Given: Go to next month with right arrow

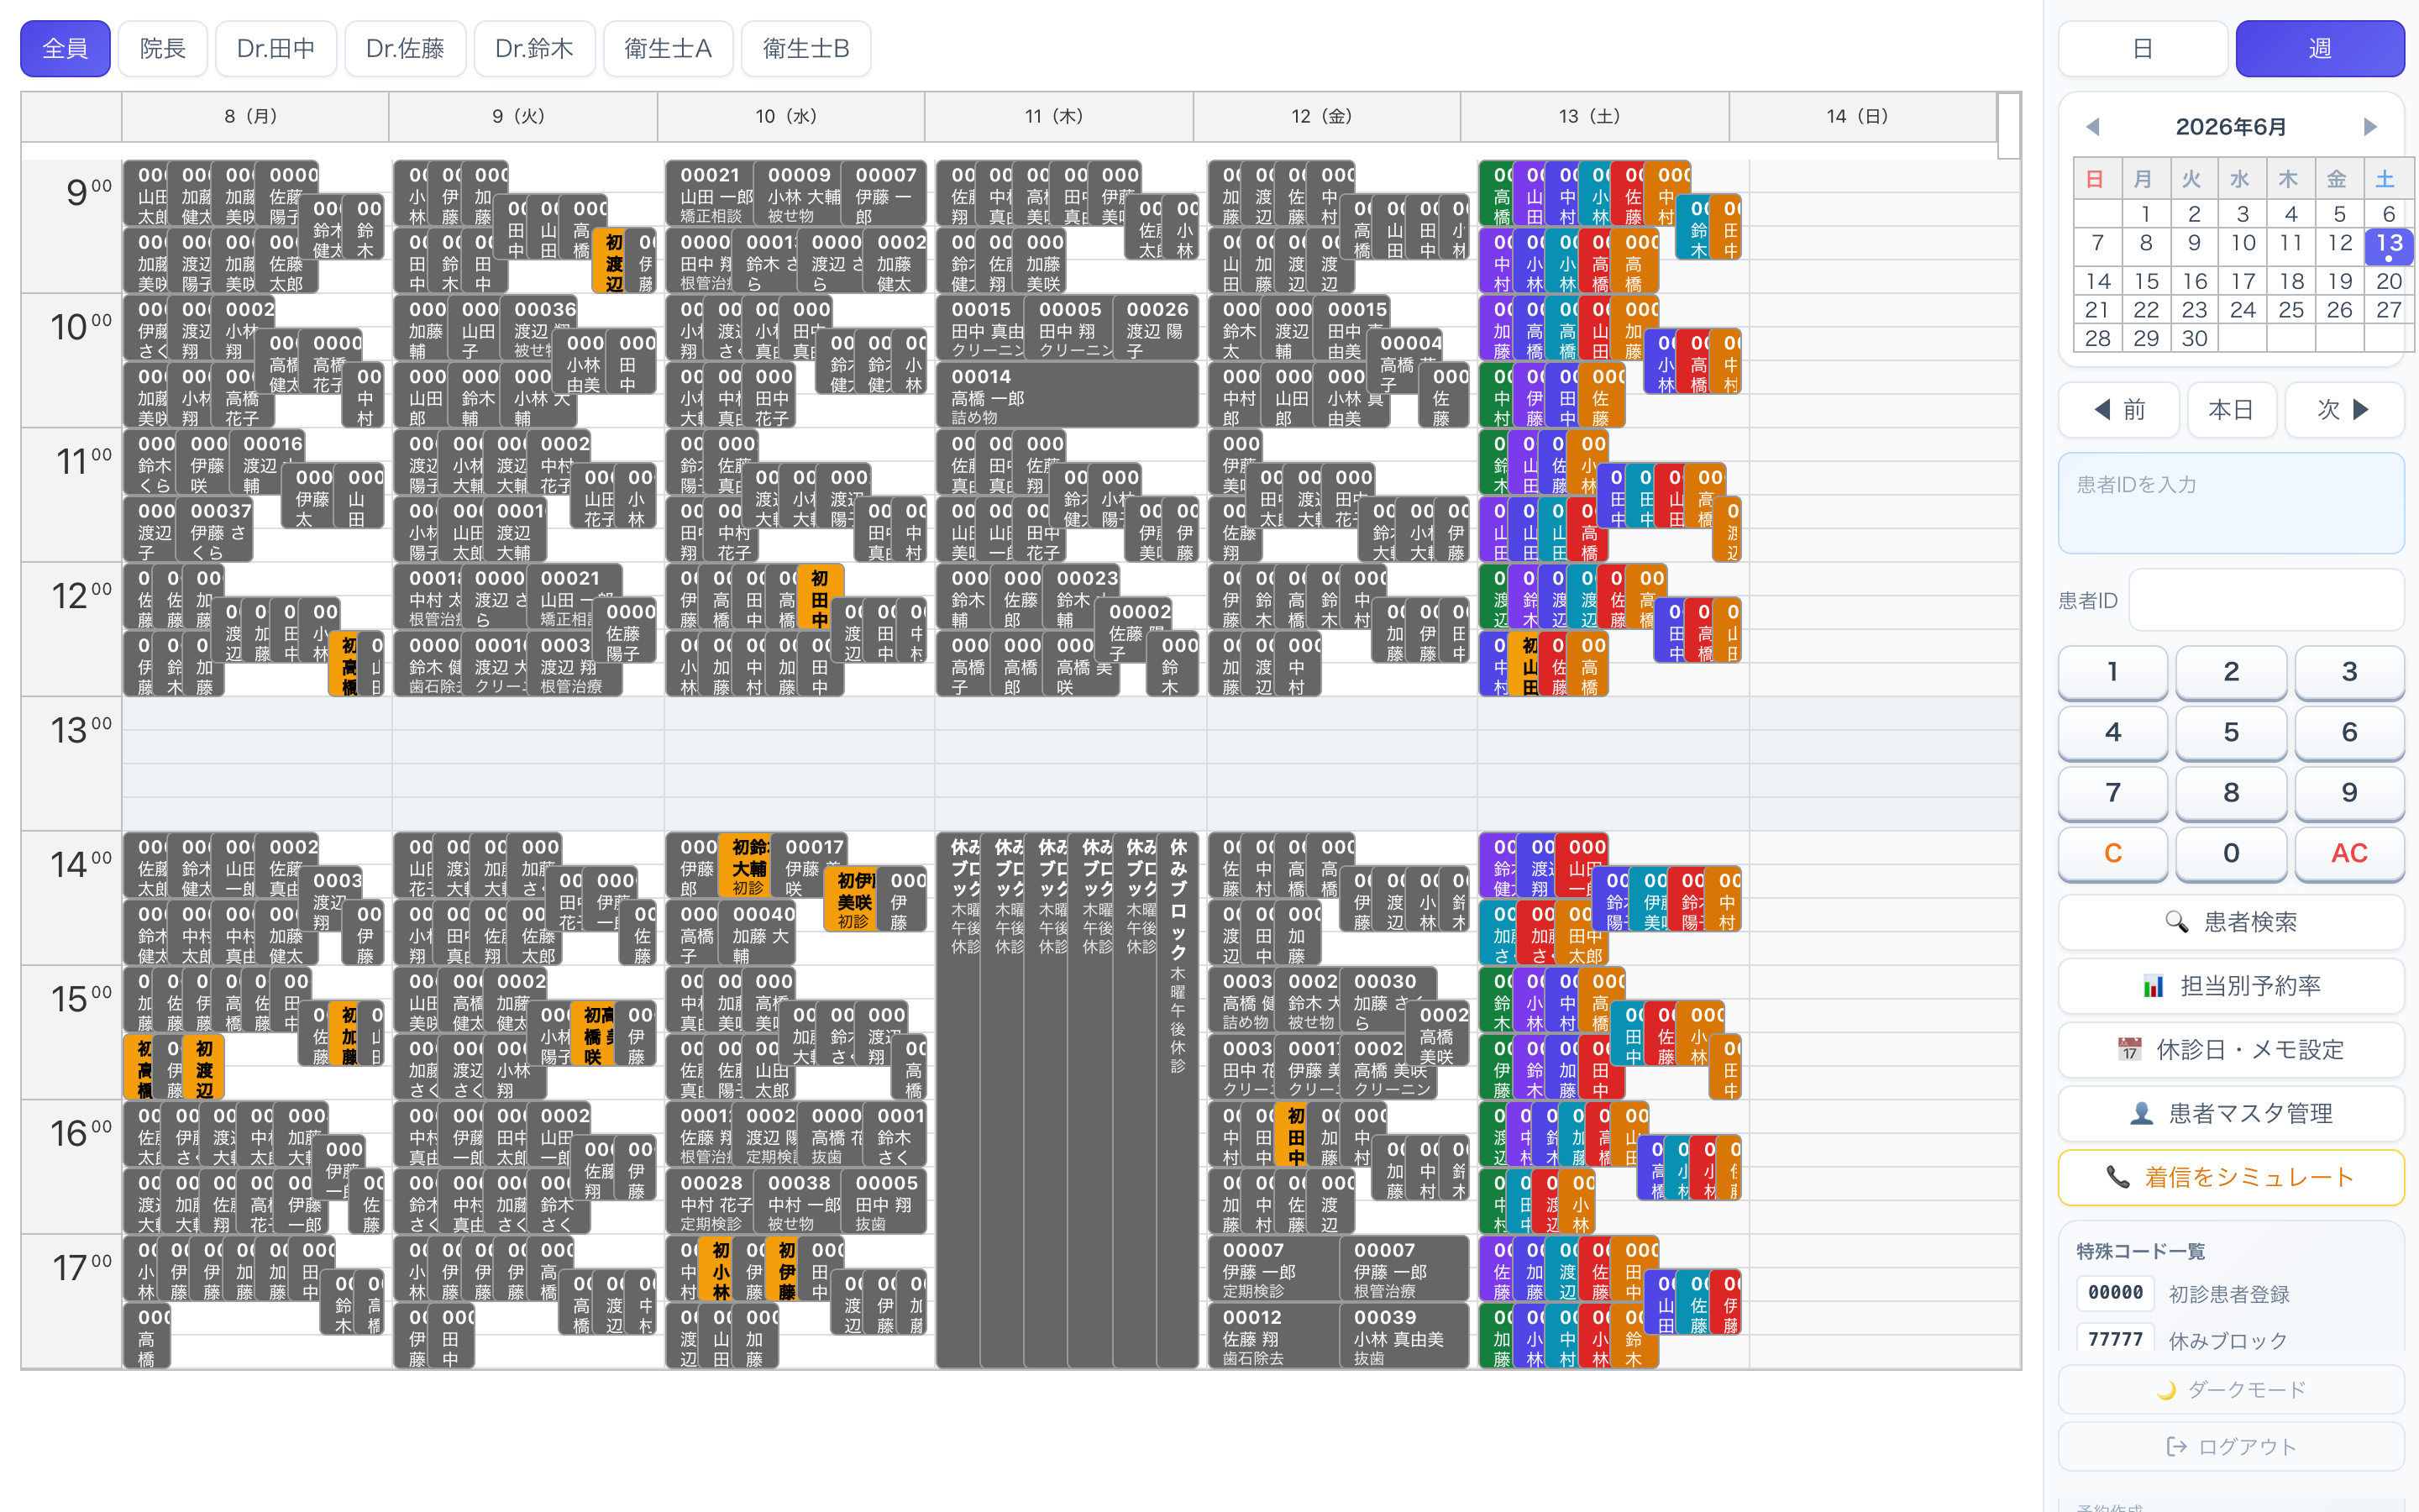Looking at the screenshot, I should 2369,127.
